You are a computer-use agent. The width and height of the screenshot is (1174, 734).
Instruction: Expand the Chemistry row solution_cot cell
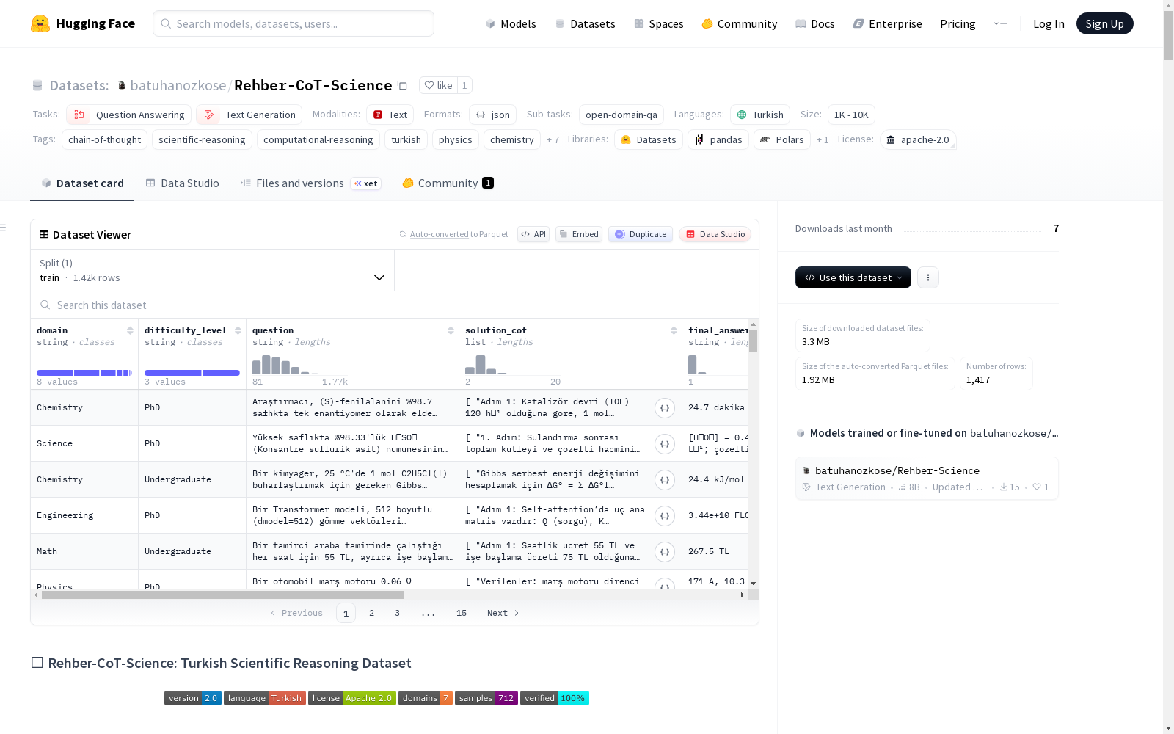665,408
